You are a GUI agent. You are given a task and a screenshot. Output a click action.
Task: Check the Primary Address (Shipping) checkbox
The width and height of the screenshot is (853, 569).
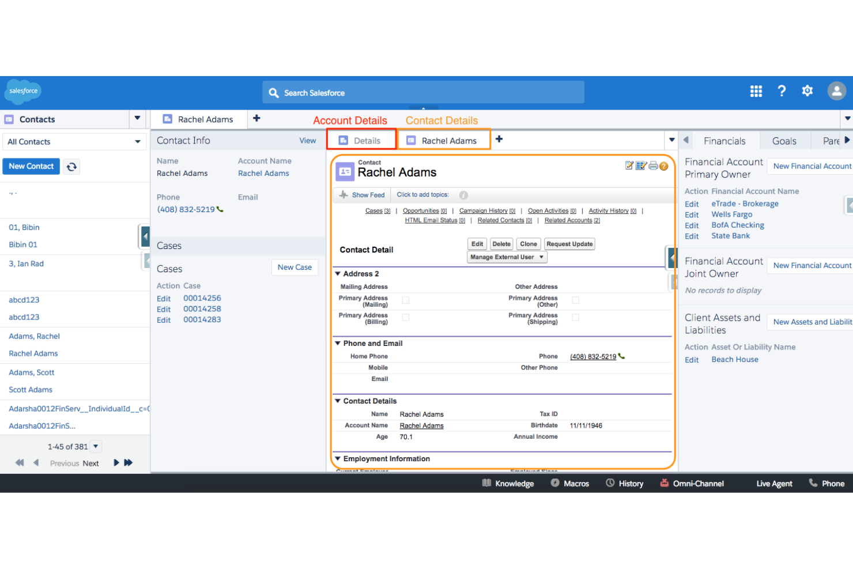(575, 318)
